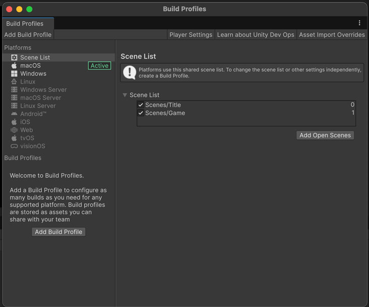The image size is (369, 307).
Task: Select the Linux Server platform
Action: pyautogui.click(x=58, y=106)
